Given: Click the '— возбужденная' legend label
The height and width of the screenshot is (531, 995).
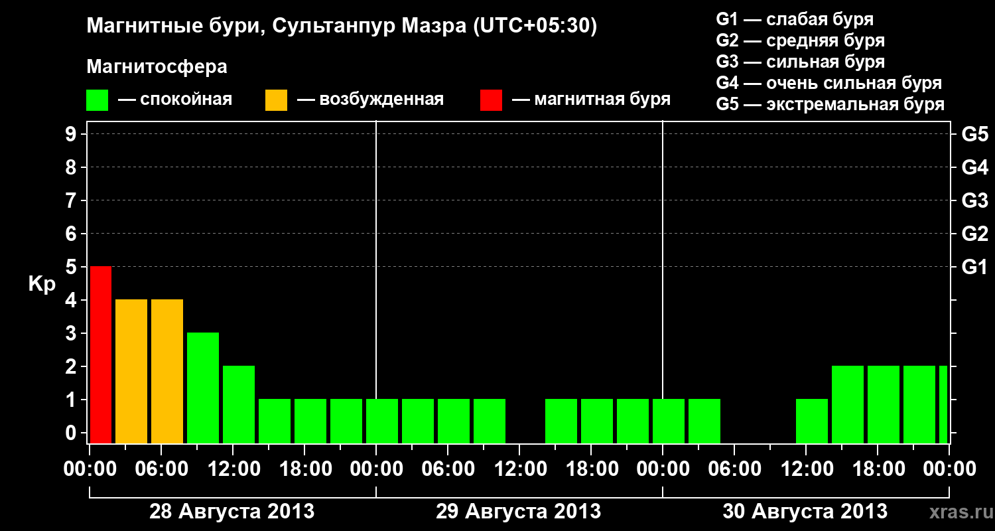Looking at the screenshot, I should (x=371, y=100).
